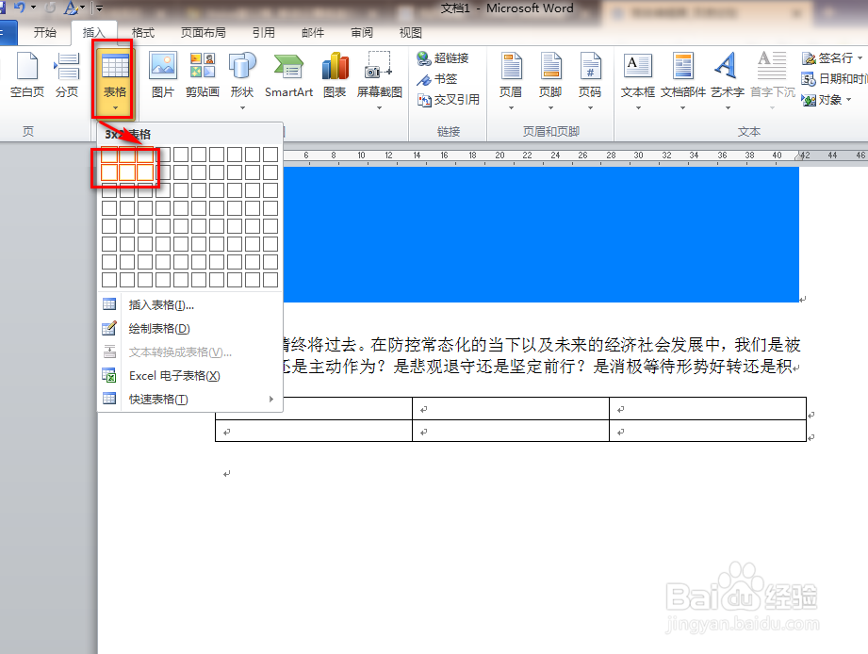
Task: Choose Draw Table (绘制表格) menu item
Action: [189, 329]
